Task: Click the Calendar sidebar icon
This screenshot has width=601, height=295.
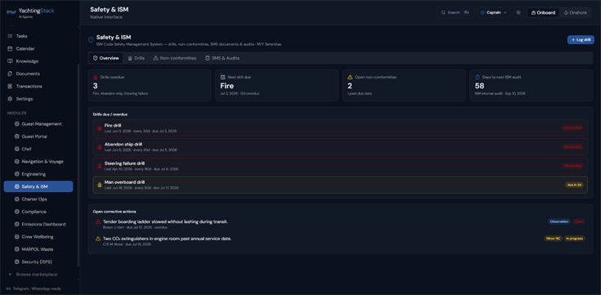Action: tap(10, 49)
